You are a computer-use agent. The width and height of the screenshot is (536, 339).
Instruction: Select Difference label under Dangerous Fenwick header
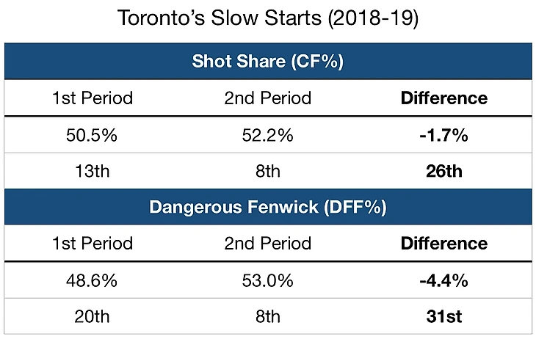(x=443, y=244)
